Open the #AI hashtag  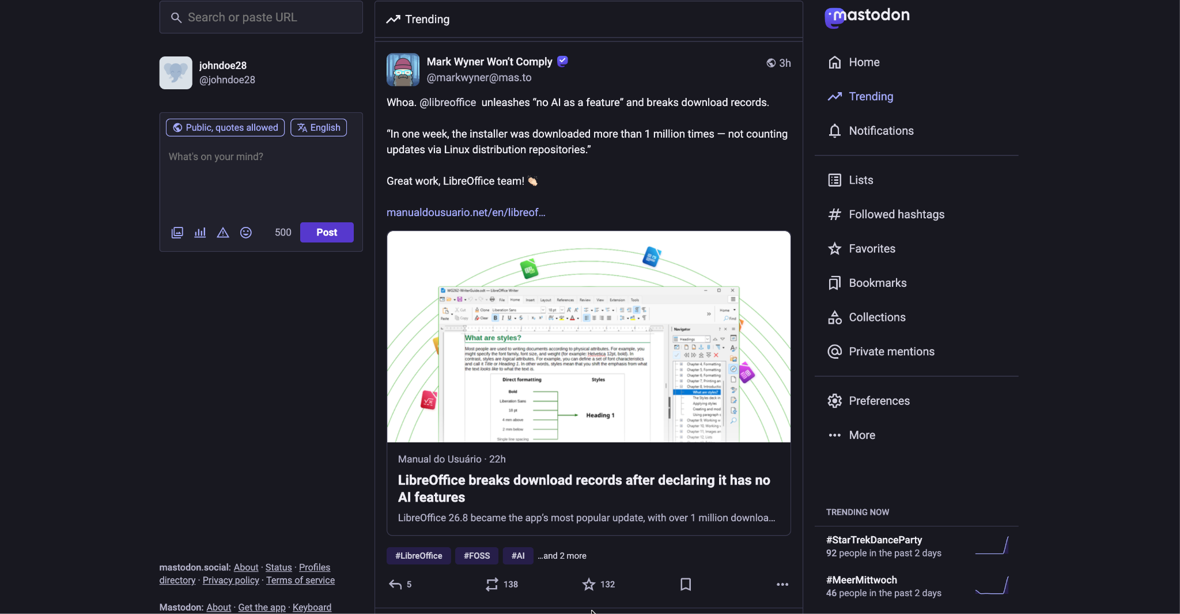click(518, 556)
